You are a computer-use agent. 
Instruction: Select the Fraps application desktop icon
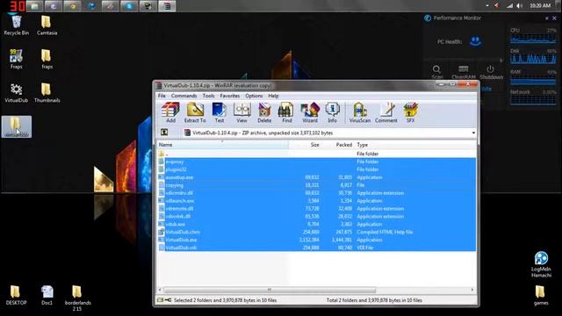(16, 59)
